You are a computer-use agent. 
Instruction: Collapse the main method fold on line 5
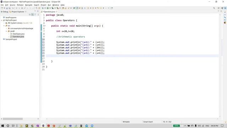pos(45,26)
